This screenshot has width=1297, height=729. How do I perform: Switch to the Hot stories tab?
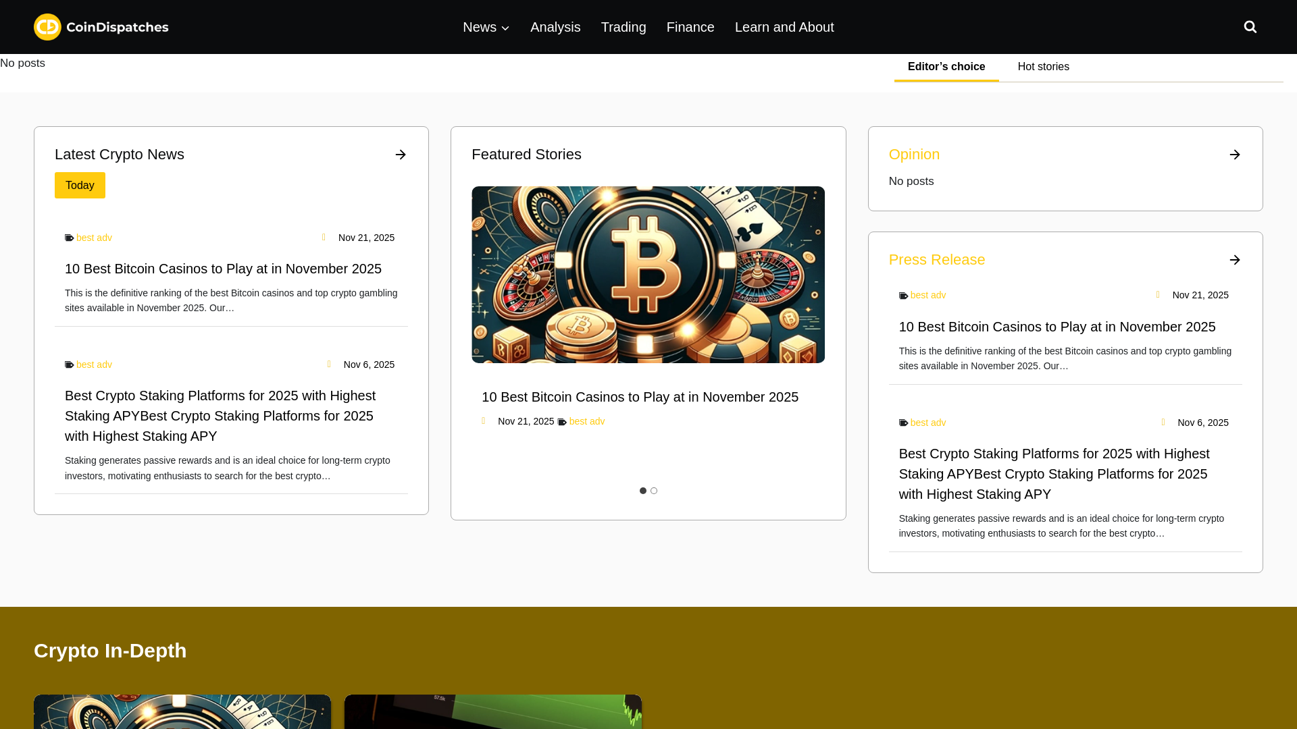click(x=1044, y=67)
